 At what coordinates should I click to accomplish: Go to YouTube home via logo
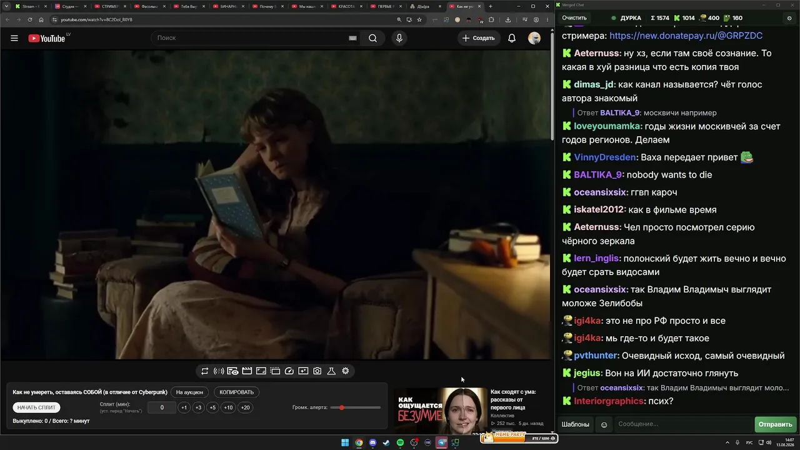click(47, 38)
